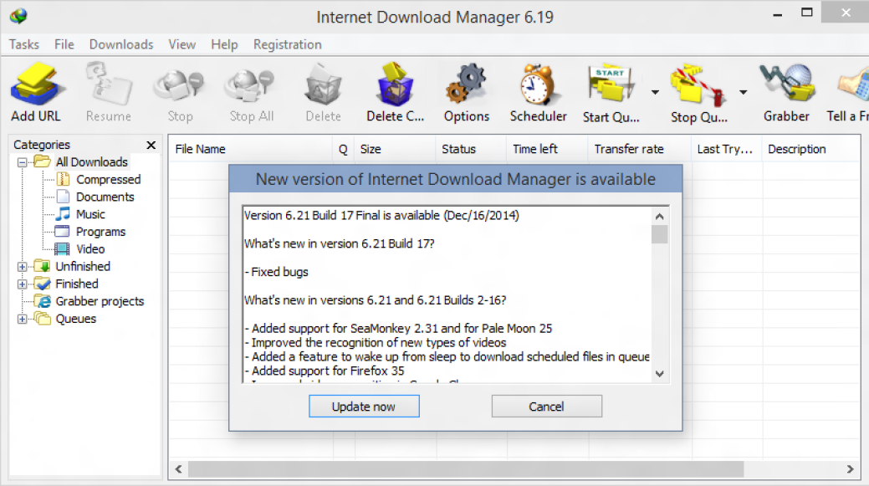Click the Delete Completed recycle bin icon
This screenshot has width=869, height=486.
395,84
